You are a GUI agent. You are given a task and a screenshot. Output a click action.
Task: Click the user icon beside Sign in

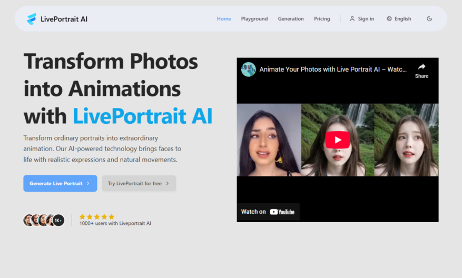tap(352, 19)
